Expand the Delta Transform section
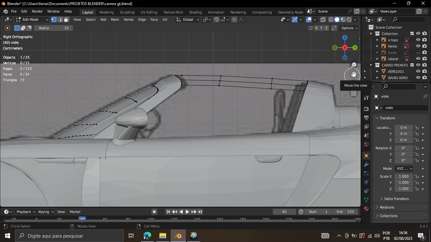The height and width of the screenshot is (242, 431). [396, 199]
